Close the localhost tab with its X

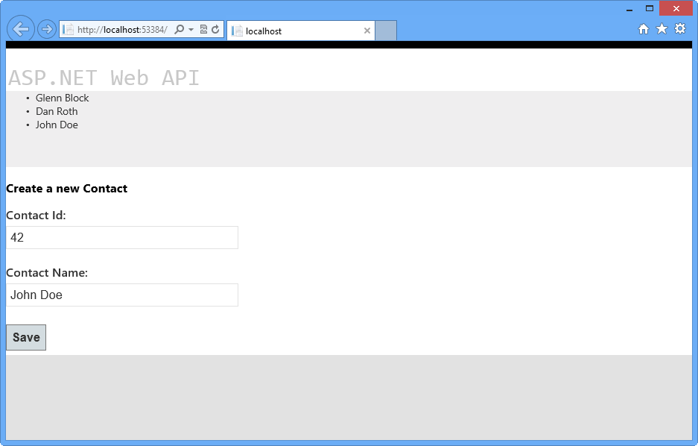point(367,31)
